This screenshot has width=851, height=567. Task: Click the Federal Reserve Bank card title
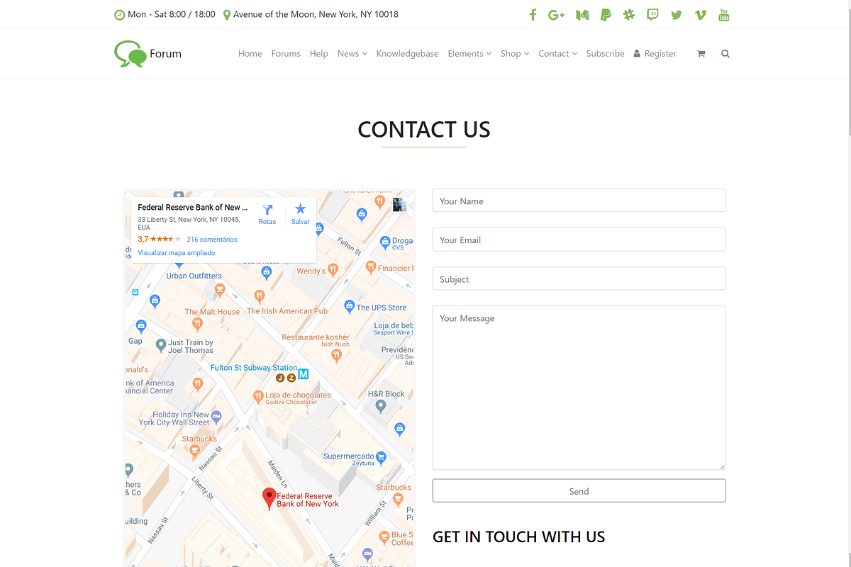[x=193, y=208]
